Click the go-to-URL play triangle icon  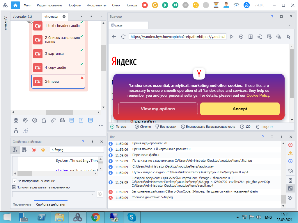click(x=232, y=37)
